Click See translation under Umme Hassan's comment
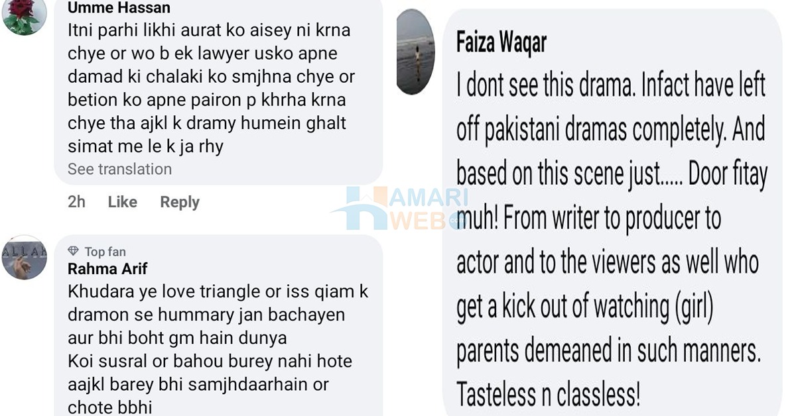The width and height of the screenshot is (796, 416). click(119, 169)
